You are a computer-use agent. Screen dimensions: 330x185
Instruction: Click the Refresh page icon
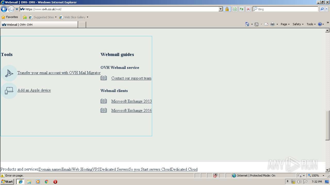[242, 9]
